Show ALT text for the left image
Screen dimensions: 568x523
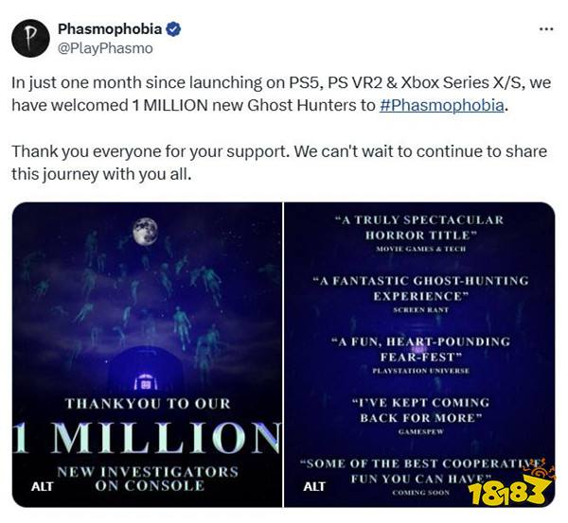coord(42,486)
